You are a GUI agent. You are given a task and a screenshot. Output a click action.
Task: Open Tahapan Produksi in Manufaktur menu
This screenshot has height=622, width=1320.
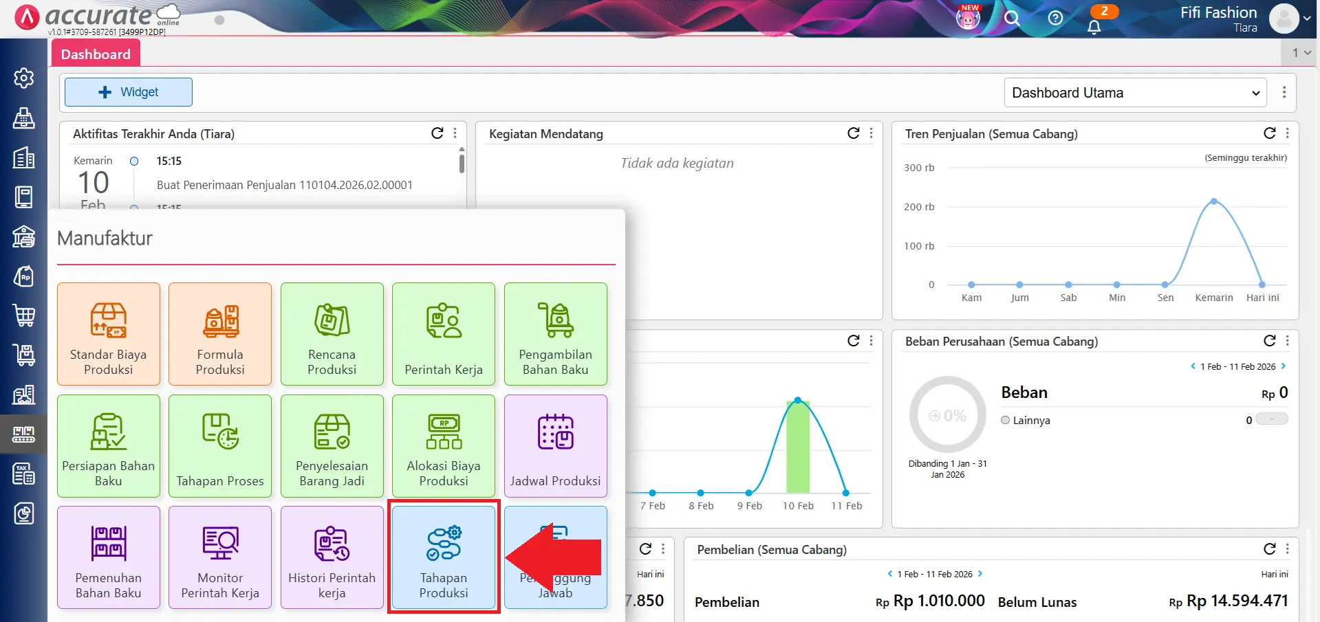point(444,557)
